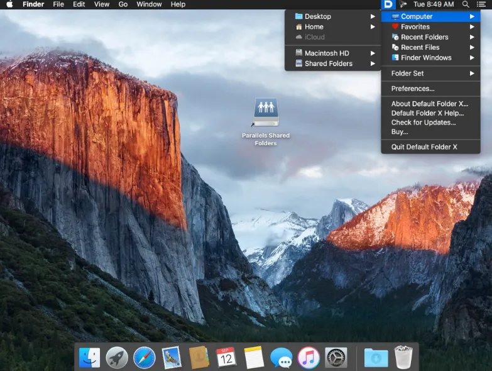The width and height of the screenshot is (492, 371).
Task: Open Downloads folder stack in Dock
Action: [376, 358]
